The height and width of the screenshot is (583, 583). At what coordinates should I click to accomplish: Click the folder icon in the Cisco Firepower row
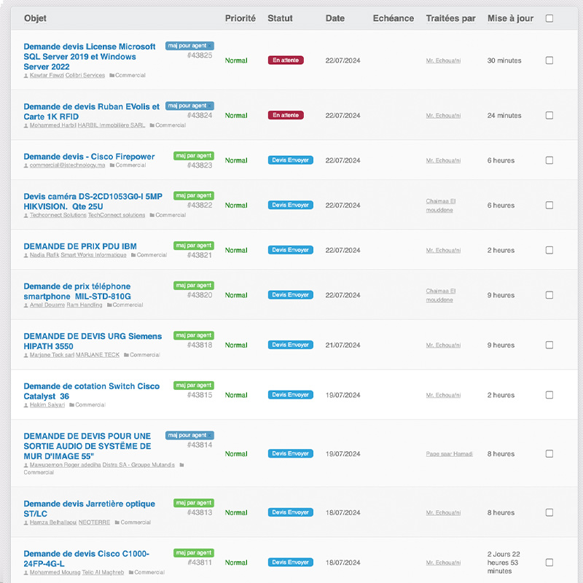[x=111, y=165]
